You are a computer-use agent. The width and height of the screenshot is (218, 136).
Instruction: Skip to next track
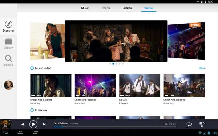[44, 124]
